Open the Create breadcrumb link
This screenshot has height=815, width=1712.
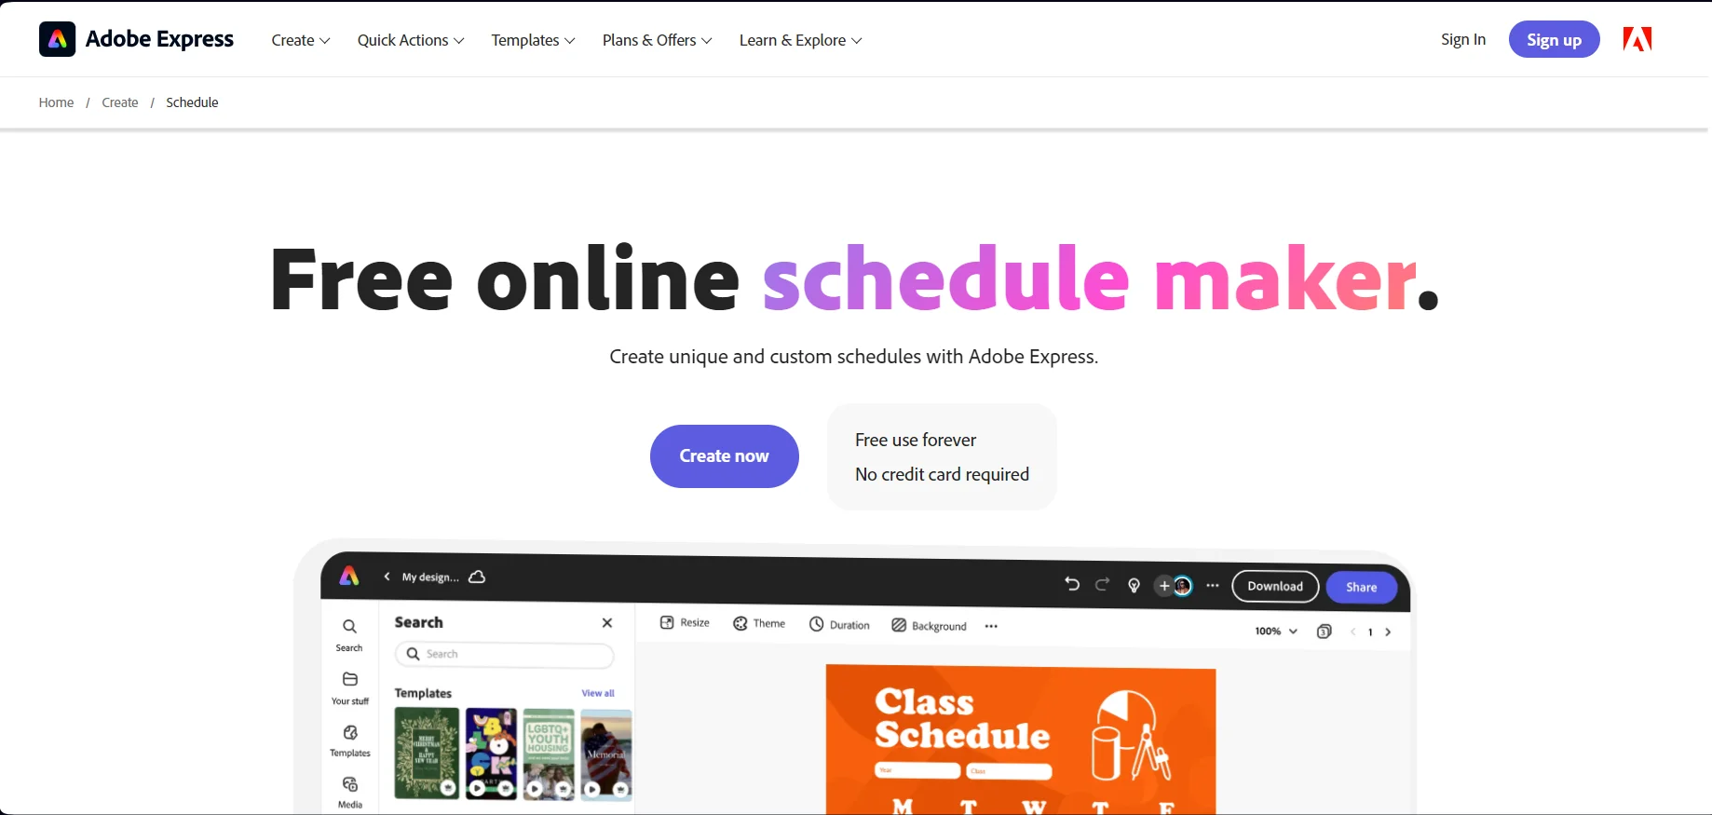coord(120,102)
